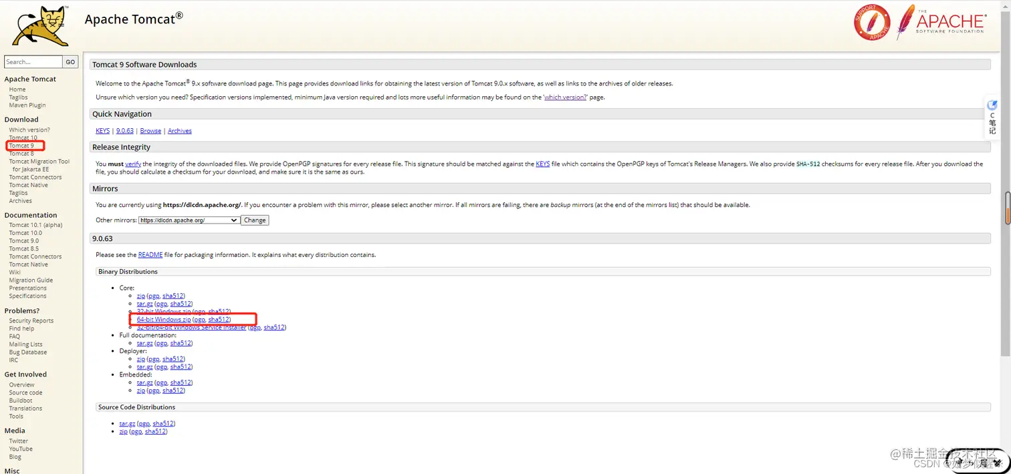Select Tomcat 10 under Download

click(x=23, y=138)
